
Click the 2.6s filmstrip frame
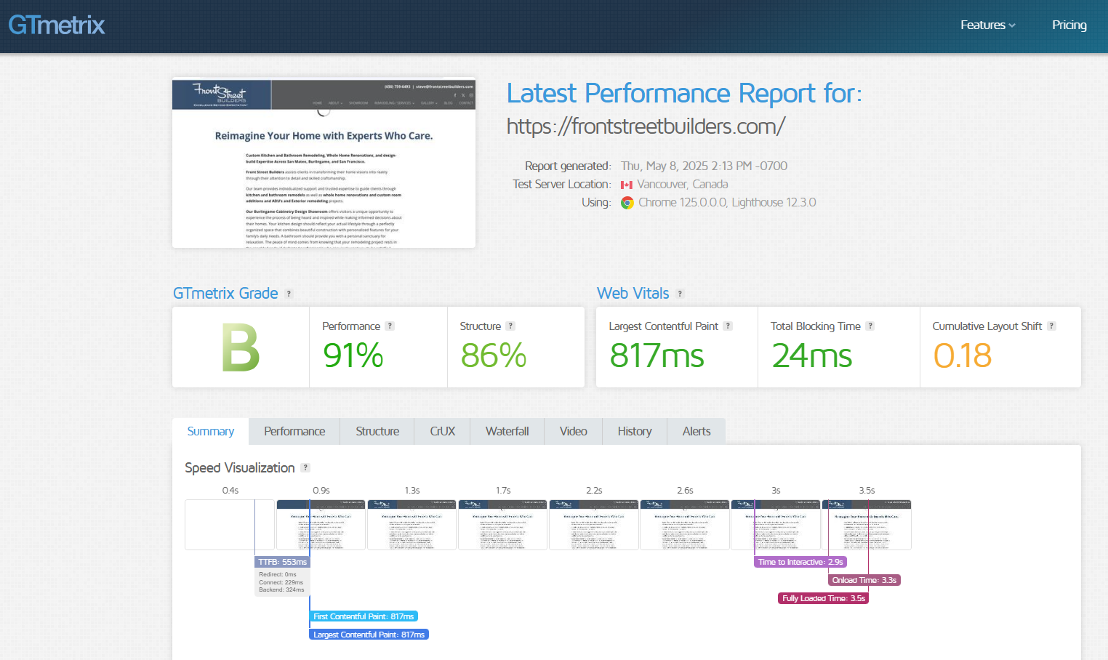tap(685, 525)
